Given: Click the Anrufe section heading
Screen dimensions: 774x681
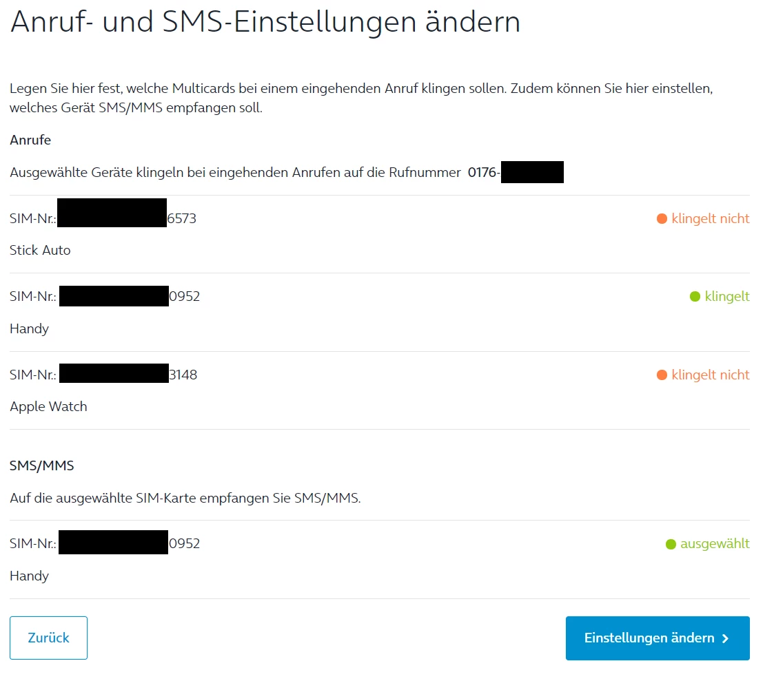Looking at the screenshot, I should [x=30, y=140].
